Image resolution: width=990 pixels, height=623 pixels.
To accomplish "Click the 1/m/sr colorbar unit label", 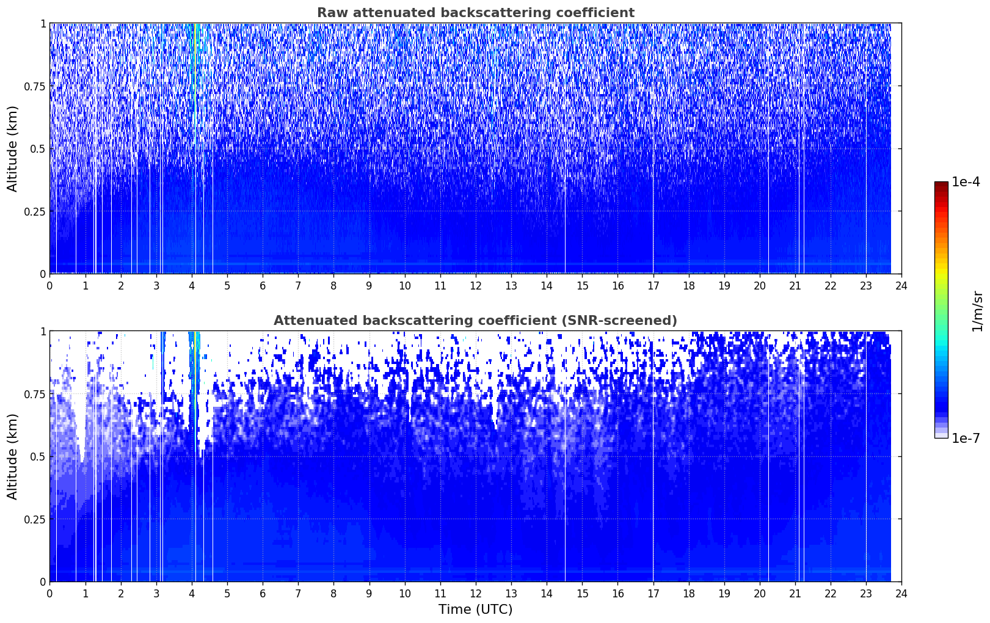I will (x=977, y=311).
